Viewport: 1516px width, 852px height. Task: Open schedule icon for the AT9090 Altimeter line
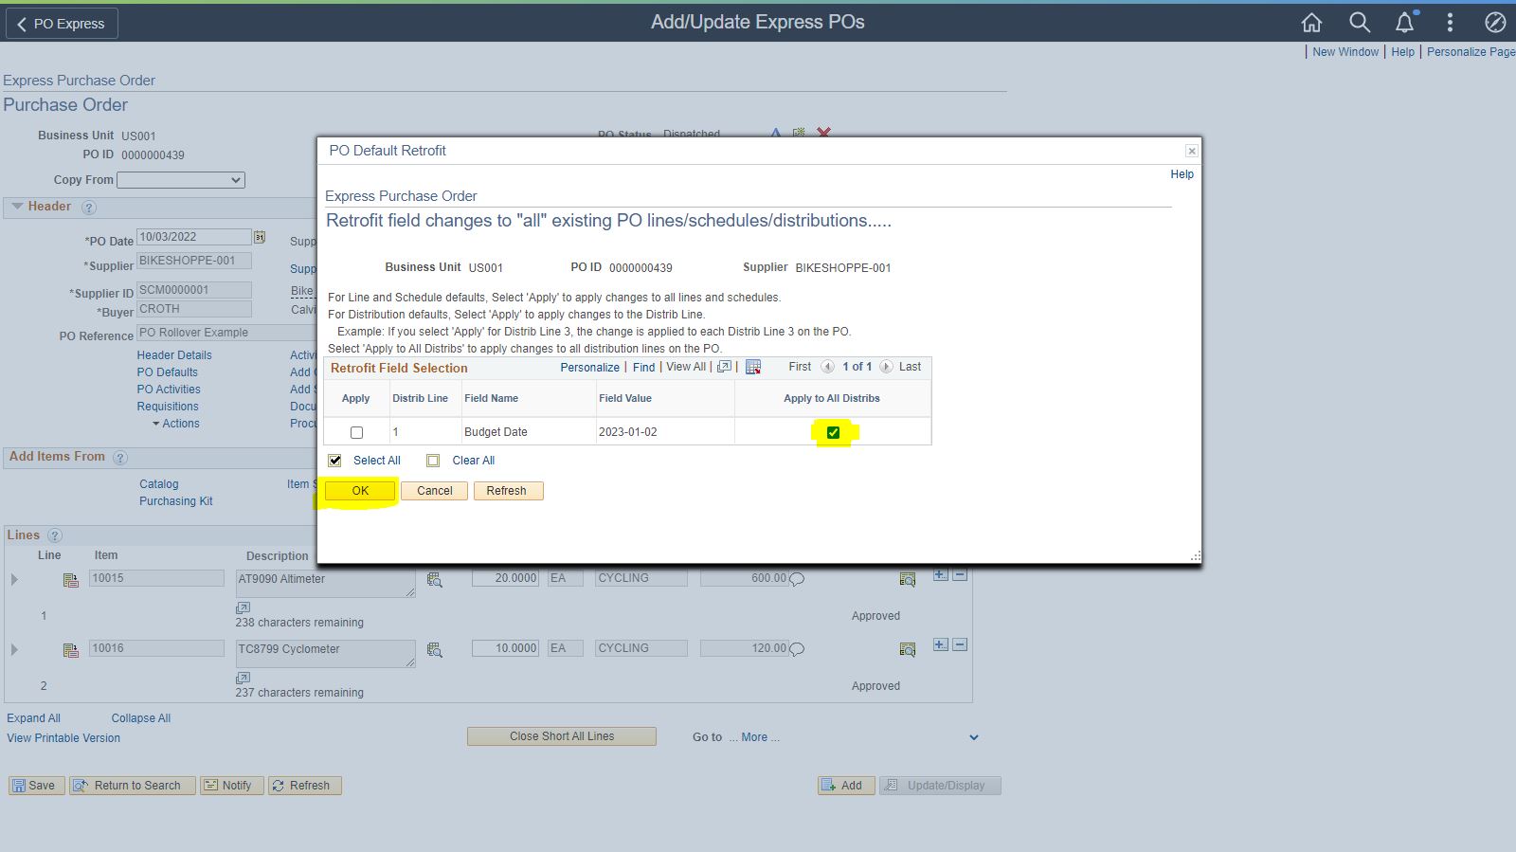click(907, 579)
